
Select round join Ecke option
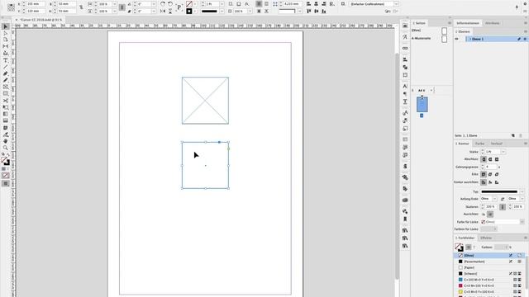(x=490, y=174)
